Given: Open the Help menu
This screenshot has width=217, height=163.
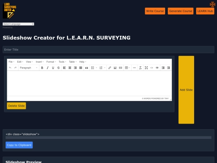Looking at the screenshot, I should coord(83,62).
